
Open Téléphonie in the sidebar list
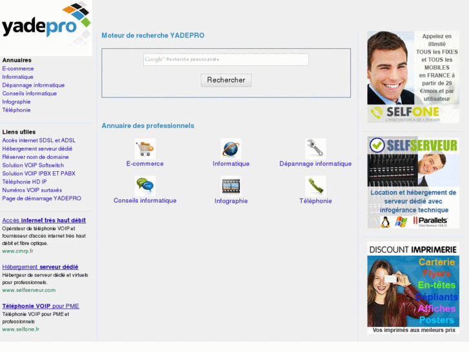coord(17,110)
